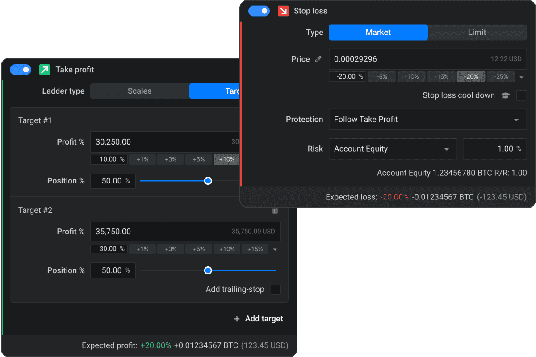Check the Add trailing-stop checkbox
This screenshot has width=536, height=357.
click(275, 289)
